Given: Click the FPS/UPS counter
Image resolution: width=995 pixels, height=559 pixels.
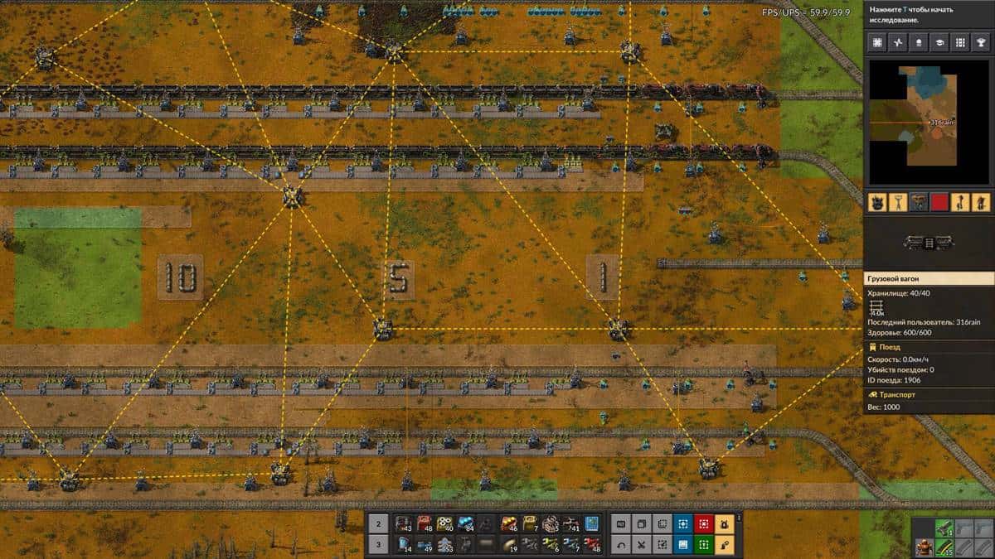Looking at the screenshot, I should coord(807,12).
